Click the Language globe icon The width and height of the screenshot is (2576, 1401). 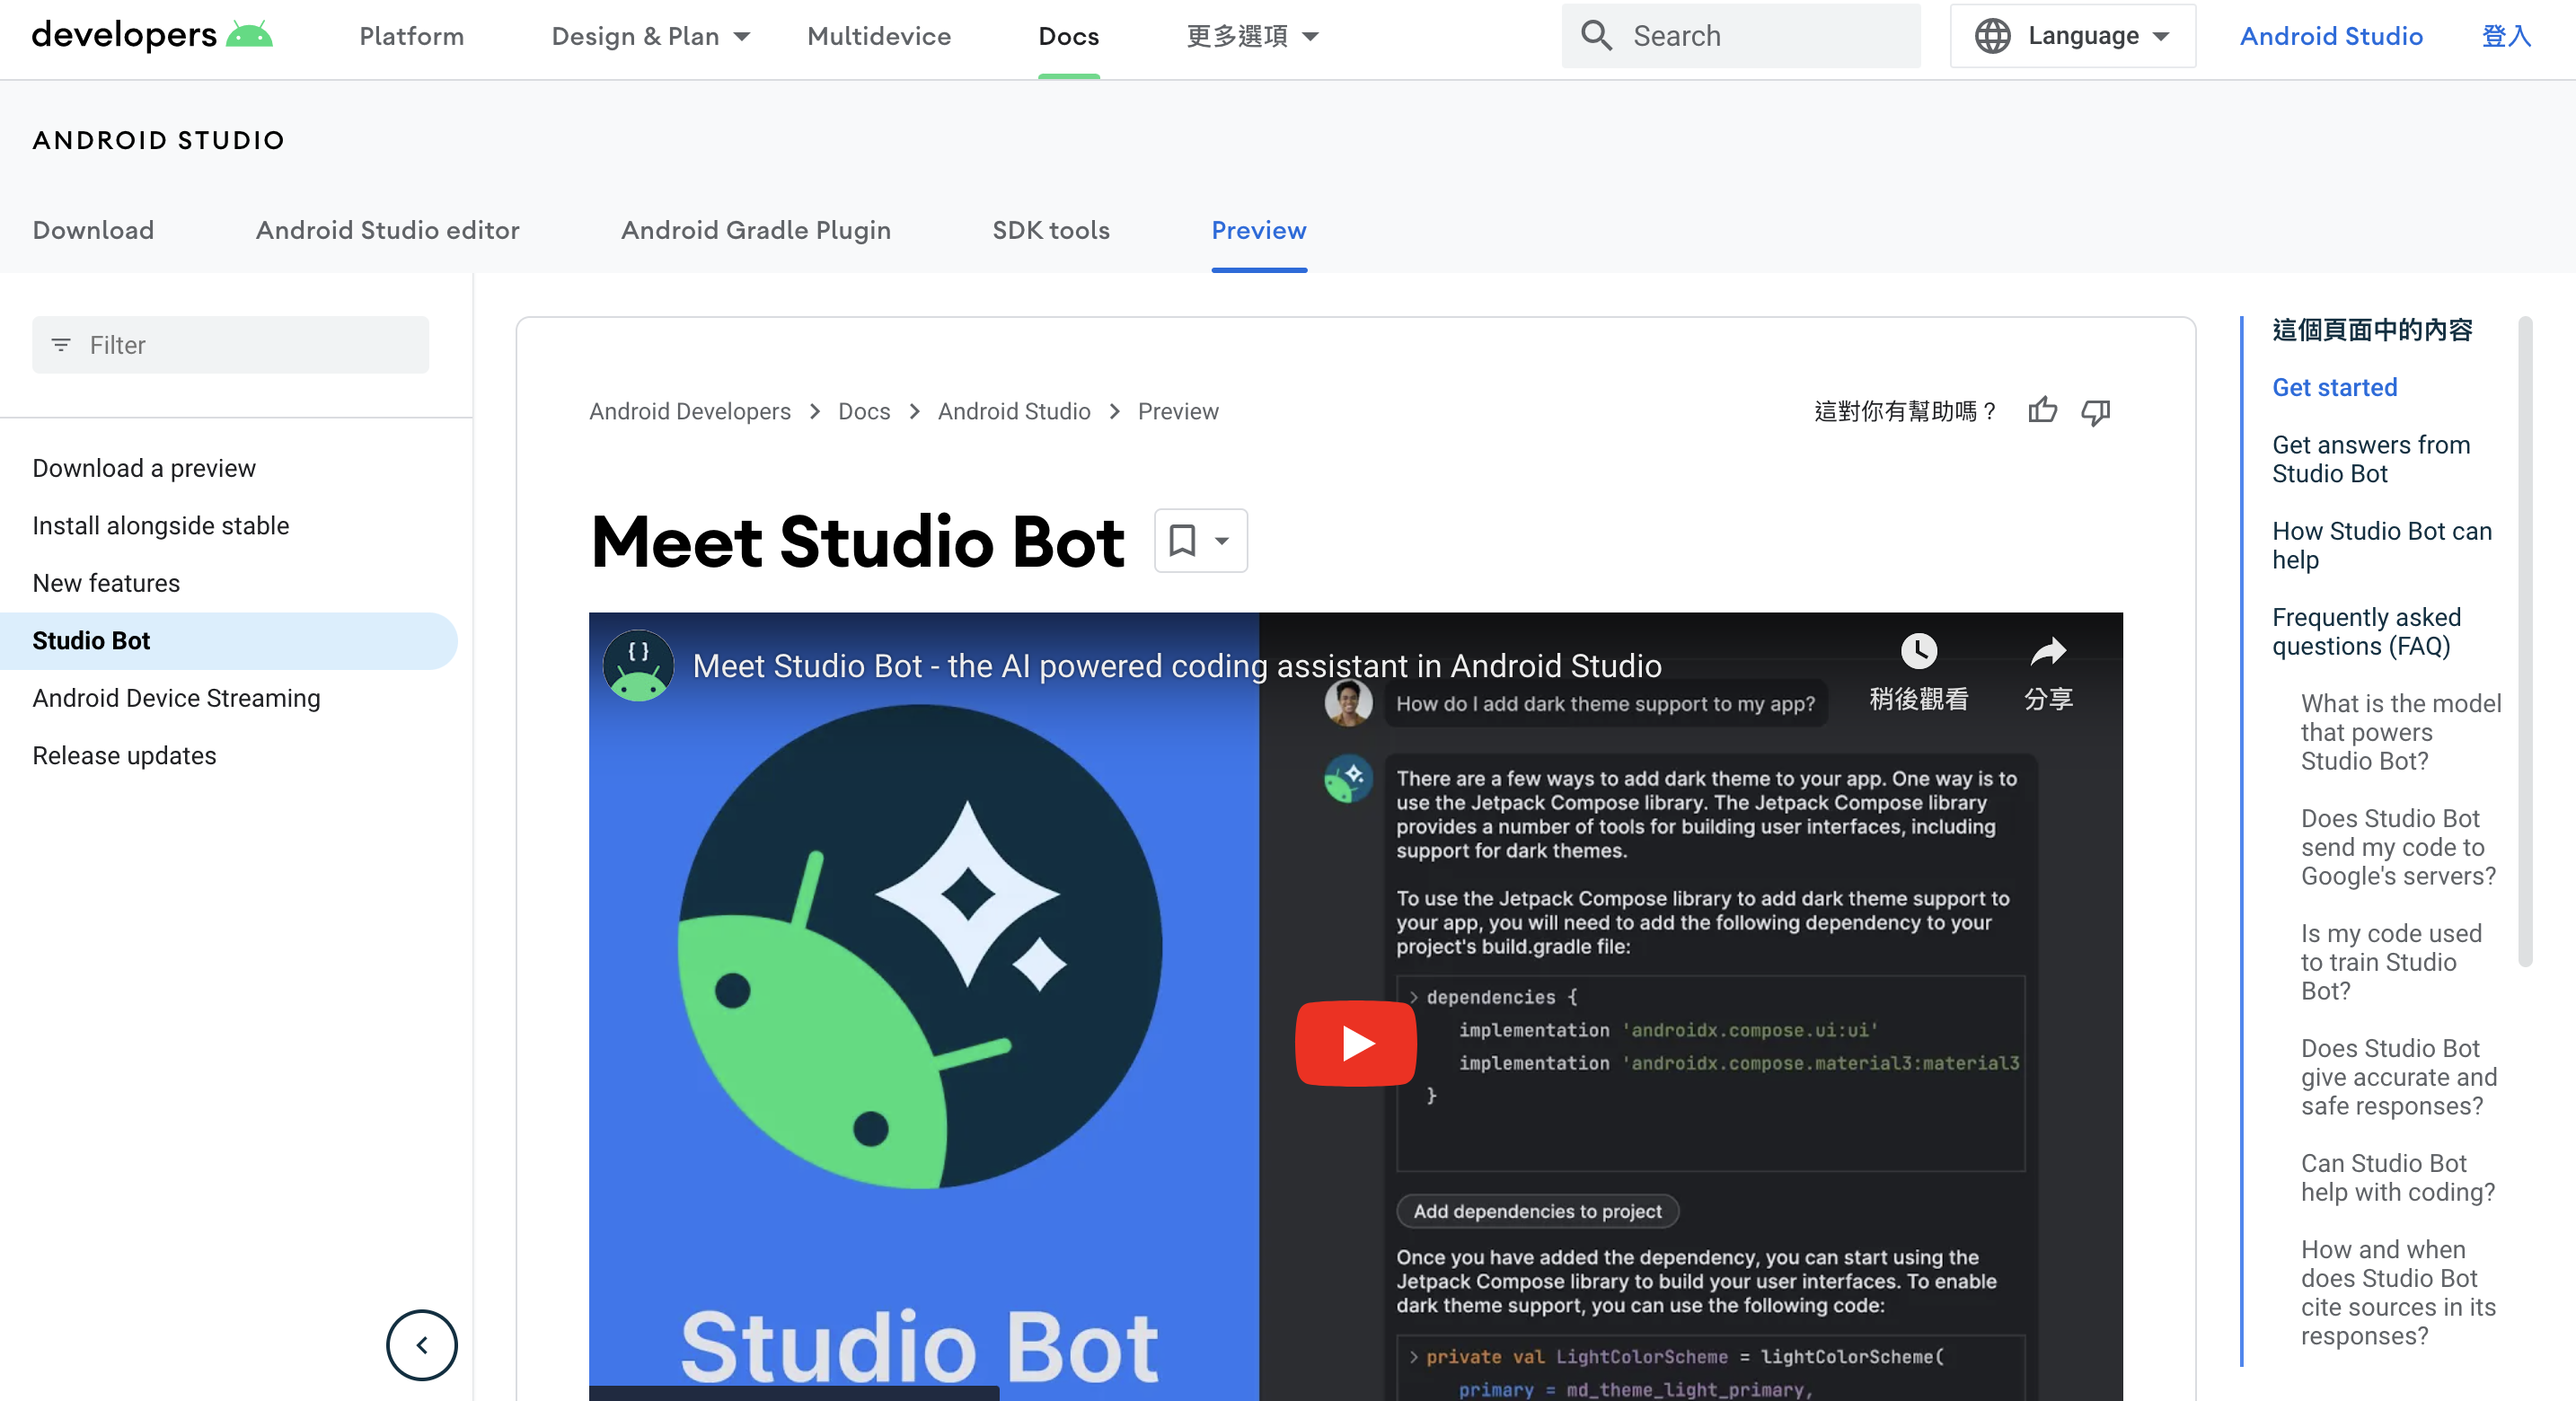1993,35
